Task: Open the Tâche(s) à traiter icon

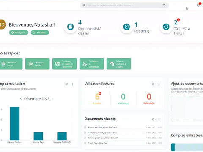Action: [x=166, y=27]
